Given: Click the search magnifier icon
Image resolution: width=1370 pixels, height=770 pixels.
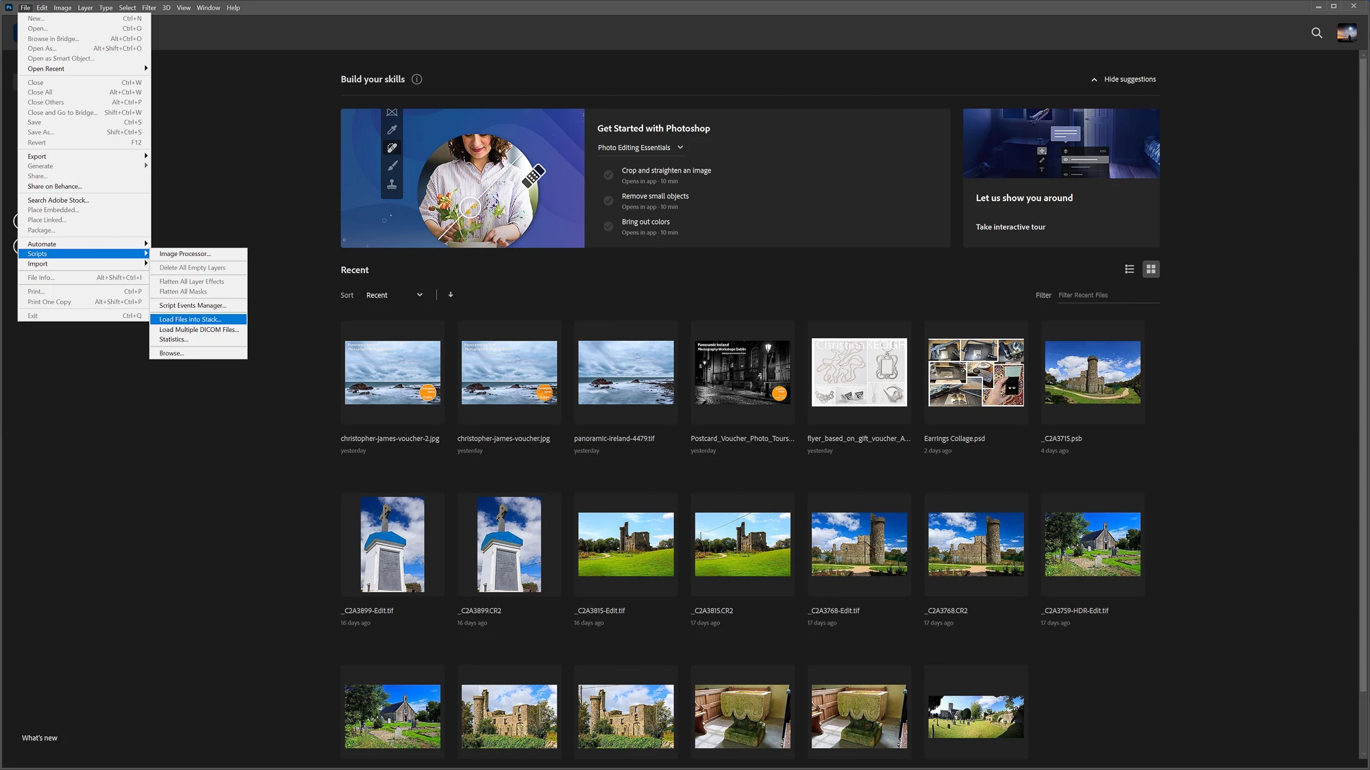Looking at the screenshot, I should point(1317,33).
